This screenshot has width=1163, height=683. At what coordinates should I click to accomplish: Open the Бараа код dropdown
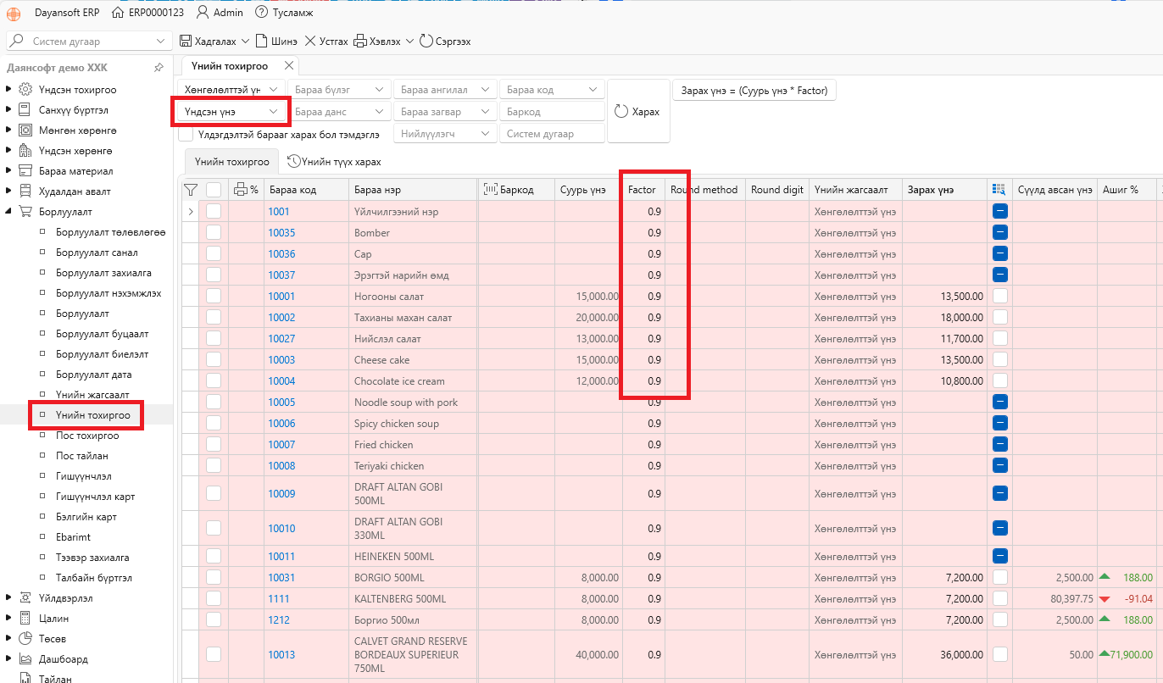pyautogui.click(x=553, y=90)
